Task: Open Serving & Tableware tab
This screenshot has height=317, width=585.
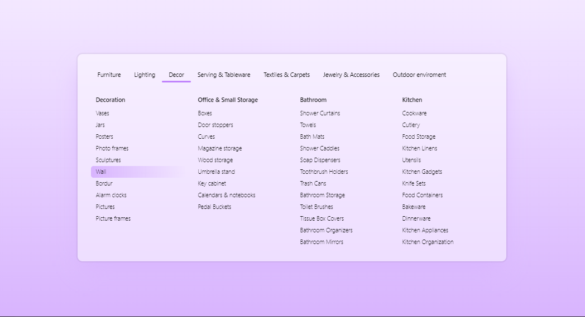Action: pos(224,75)
